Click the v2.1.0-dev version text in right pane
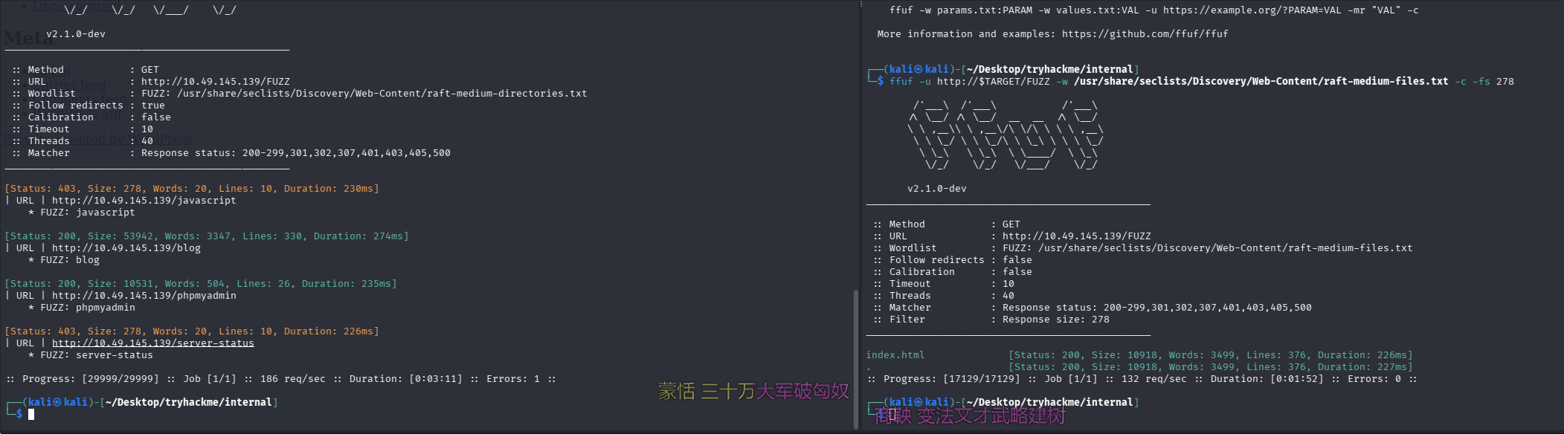This screenshot has height=434, width=1564. tap(936, 188)
